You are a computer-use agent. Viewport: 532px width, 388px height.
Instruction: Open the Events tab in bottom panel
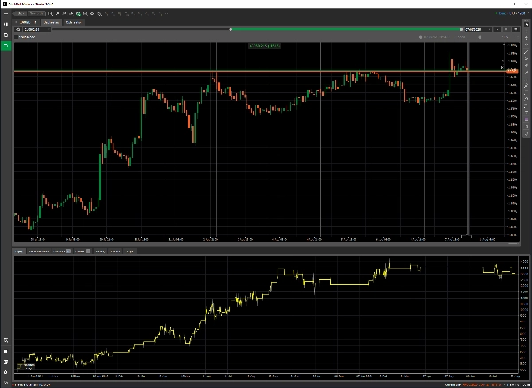pos(115,251)
